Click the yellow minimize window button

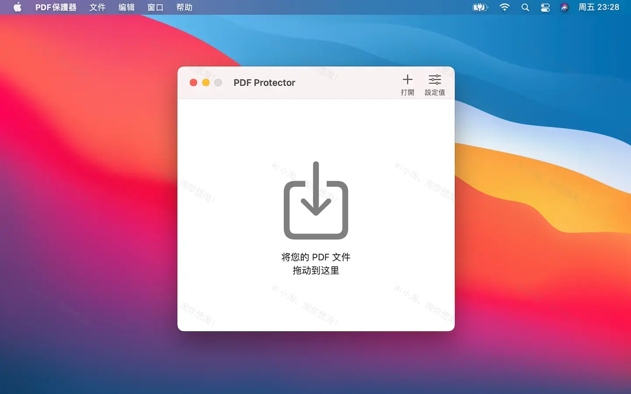tap(206, 82)
